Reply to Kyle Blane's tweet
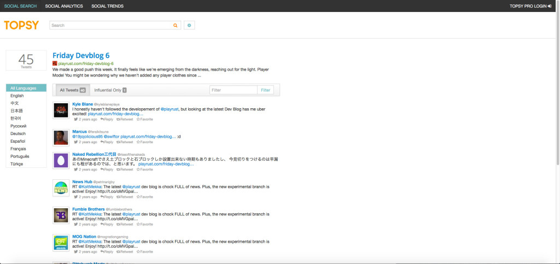Screen dimensions: 560x264 click(x=107, y=119)
